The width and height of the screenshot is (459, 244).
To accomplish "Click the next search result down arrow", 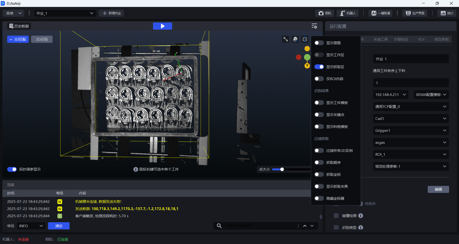I will click(312, 226).
